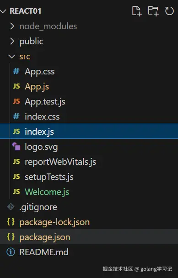
Task: Click the braces icon beside package-lock.json
Action: click(11, 222)
